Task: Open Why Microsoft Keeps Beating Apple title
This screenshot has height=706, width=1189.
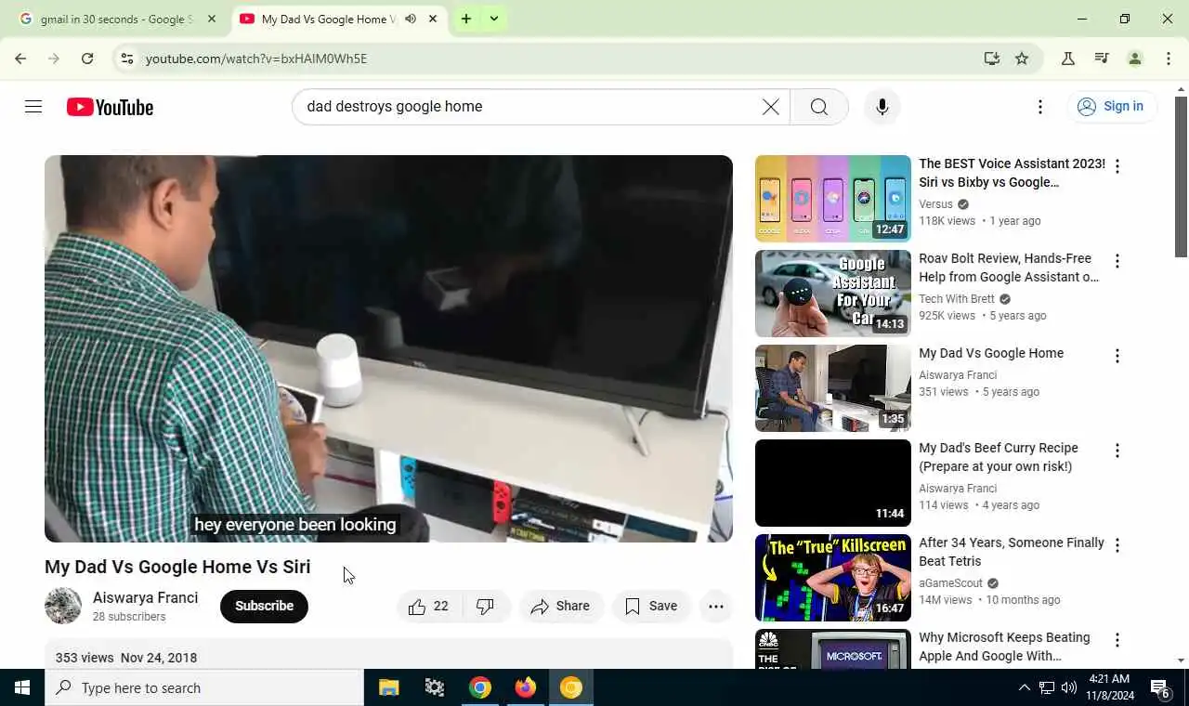Action: click(1004, 647)
